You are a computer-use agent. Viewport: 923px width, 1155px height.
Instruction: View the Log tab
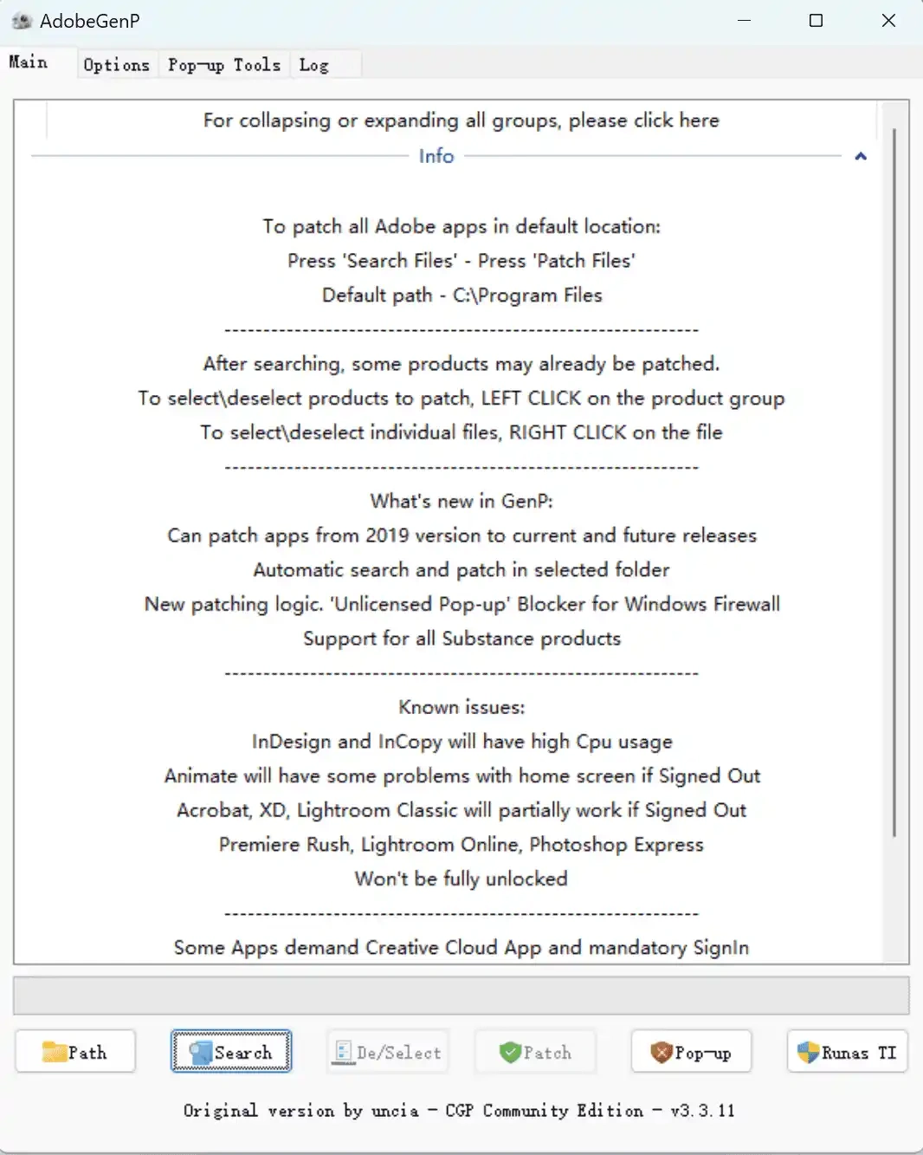[313, 63]
